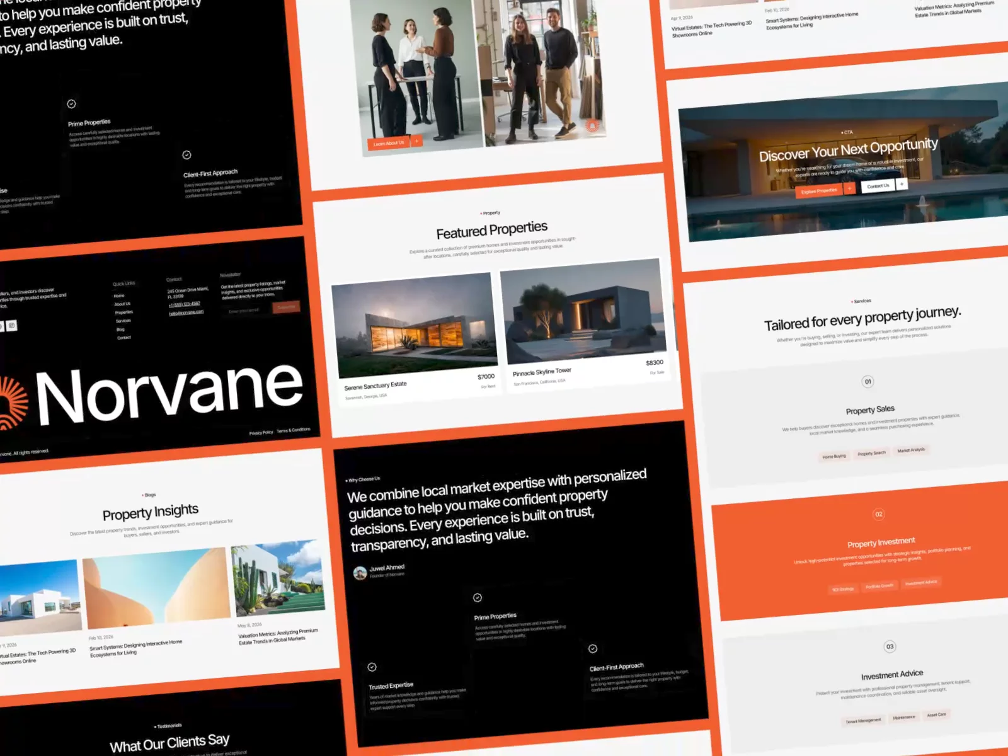Select the Portfolio Growth tag
Viewport: 1008px width, 756px height.
pyautogui.click(x=879, y=586)
